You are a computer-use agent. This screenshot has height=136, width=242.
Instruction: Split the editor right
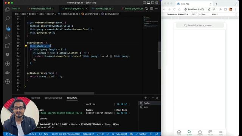click(152, 8)
